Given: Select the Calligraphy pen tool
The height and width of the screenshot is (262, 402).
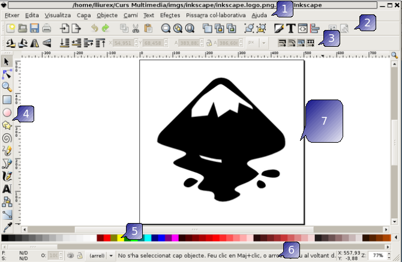Looking at the screenshot, I should [7, 176].
